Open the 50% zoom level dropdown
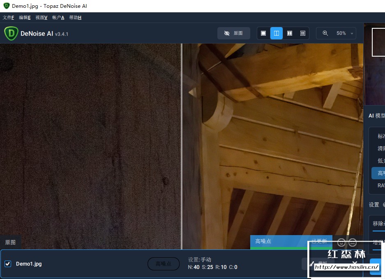The image size is (385, 279). (344, 33)
